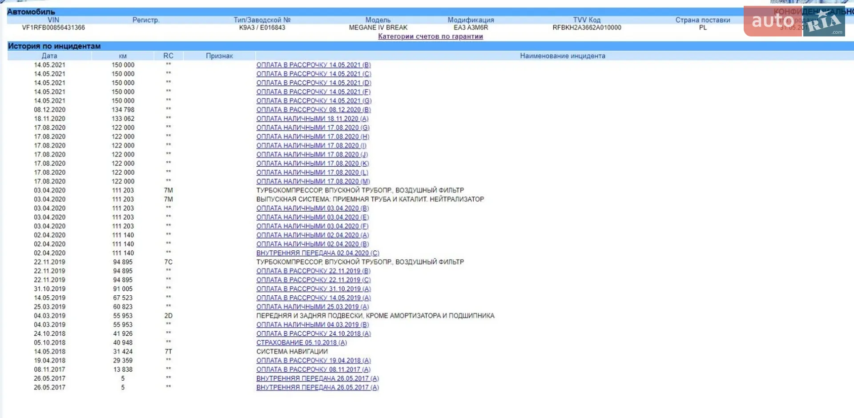854x418 pixels.
Task: Open ОПЛАТА В РАССРОЧКУ 22.11.2019 (C) link
Action: 314,280
